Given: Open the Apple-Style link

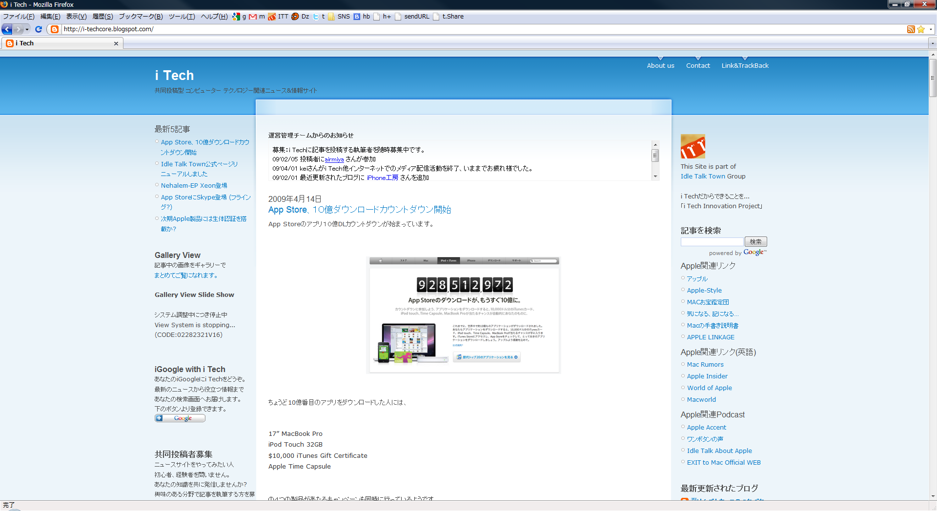Looking at the screenshot, I should point(704,291).
